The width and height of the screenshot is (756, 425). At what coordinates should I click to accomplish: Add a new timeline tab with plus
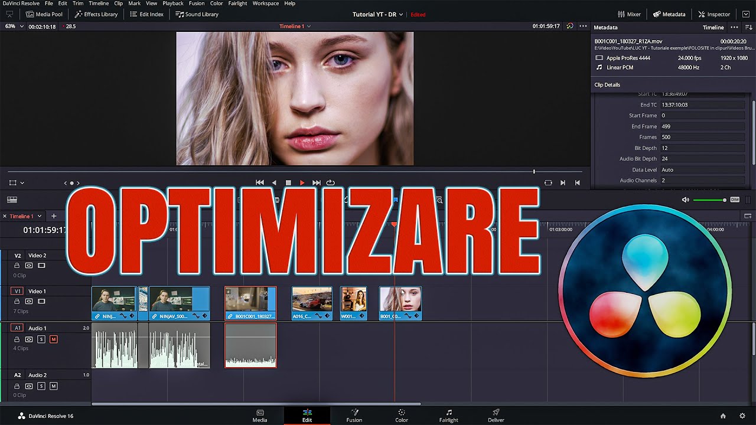(54, 216)
